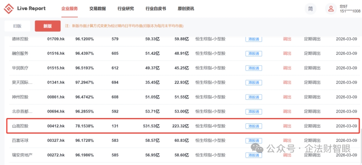362x165 pixels.
Task: Click stock code 00694.hk
Action: [x=56, y=111]
